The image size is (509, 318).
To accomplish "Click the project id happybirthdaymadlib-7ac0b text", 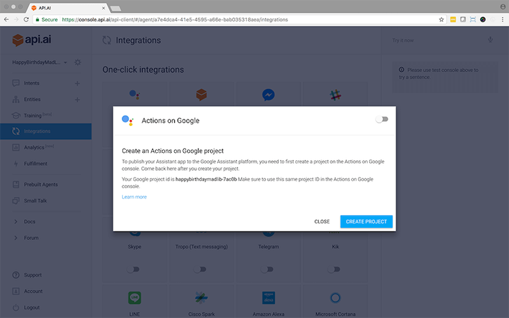I will 206,179.
